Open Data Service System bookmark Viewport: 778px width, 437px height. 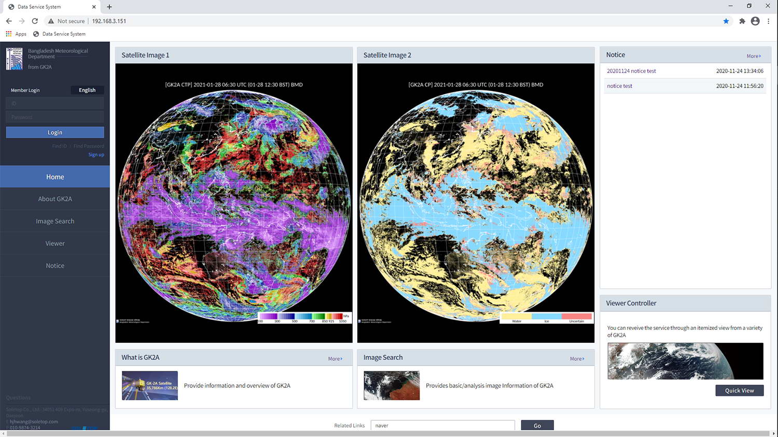click(59, 34)
